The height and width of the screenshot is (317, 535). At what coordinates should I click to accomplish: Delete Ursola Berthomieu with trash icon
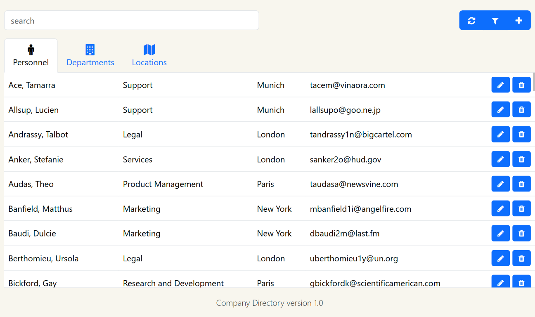pos(521,258)
